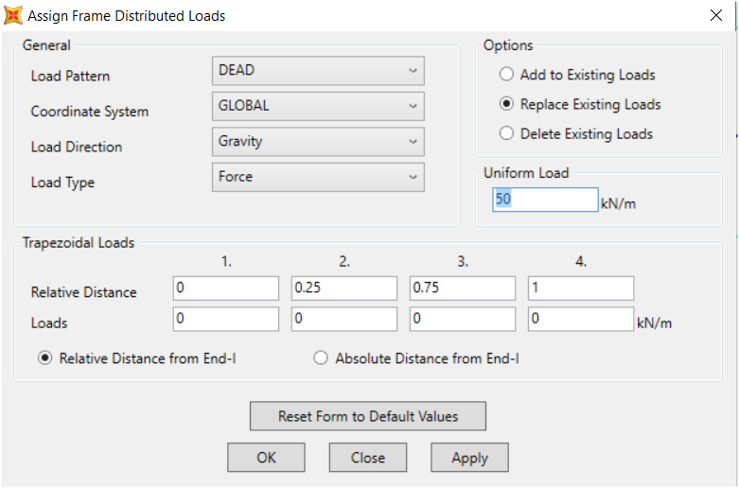This screenshot has width=739, height=488.
Task: Click Relative Distance field 3 showing 0.75
Action: click(463, 288)
